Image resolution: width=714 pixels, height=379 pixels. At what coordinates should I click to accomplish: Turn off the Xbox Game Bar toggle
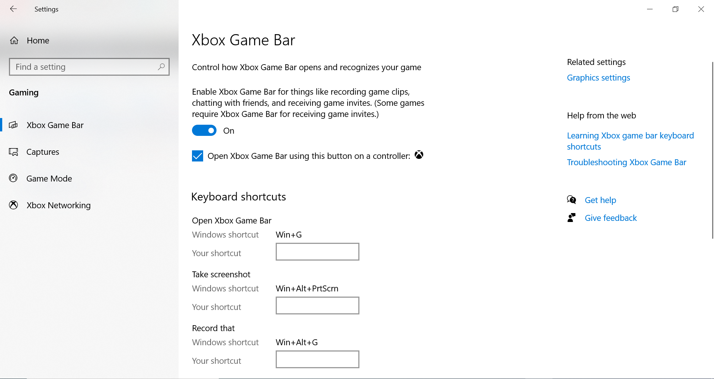pos(204,130)
